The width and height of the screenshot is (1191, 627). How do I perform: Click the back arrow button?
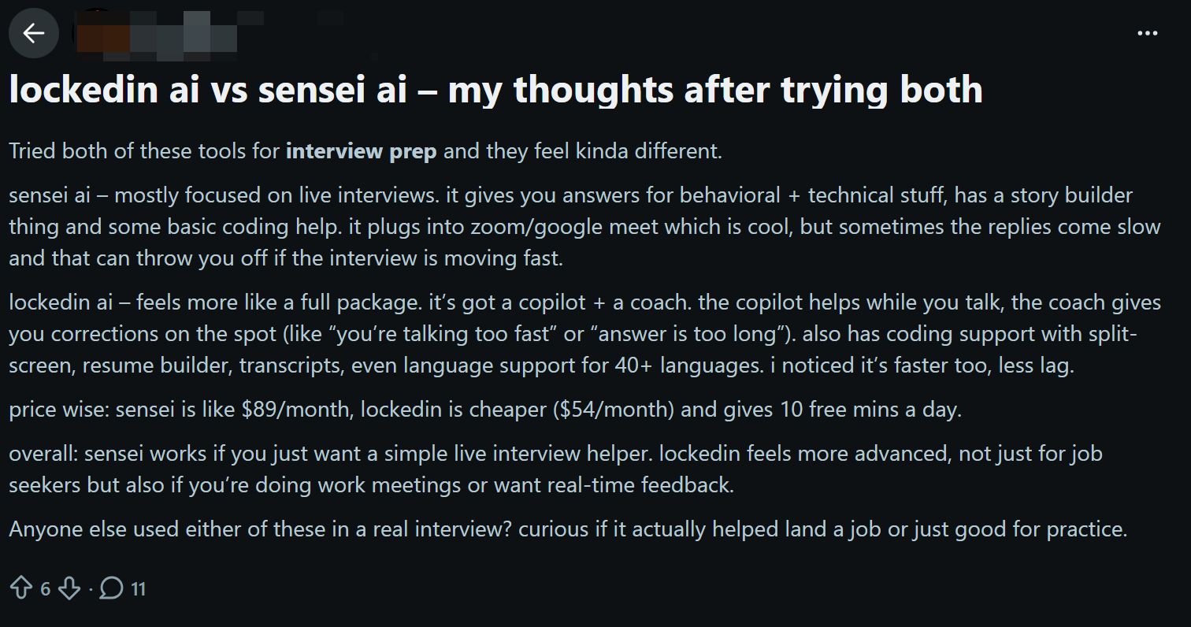pyautogui.click(x=34, y=33)
